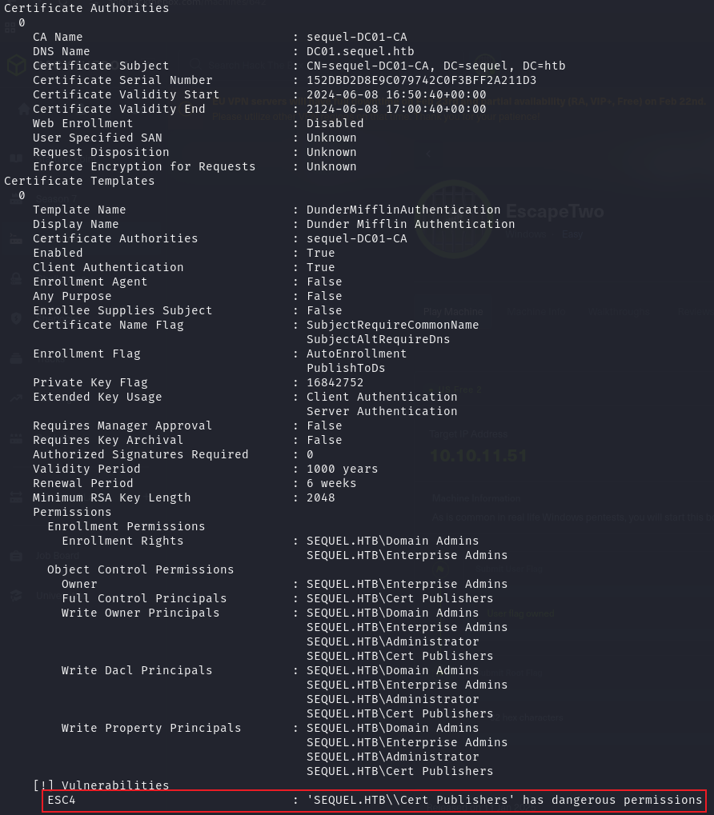Select the DunderMifflinAuthentication template name
The height and width of the screenshot is (815, 714).
point(403,210)
